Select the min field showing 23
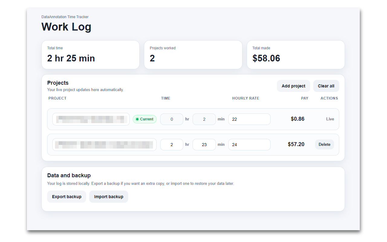 click(x=204, y=145)
